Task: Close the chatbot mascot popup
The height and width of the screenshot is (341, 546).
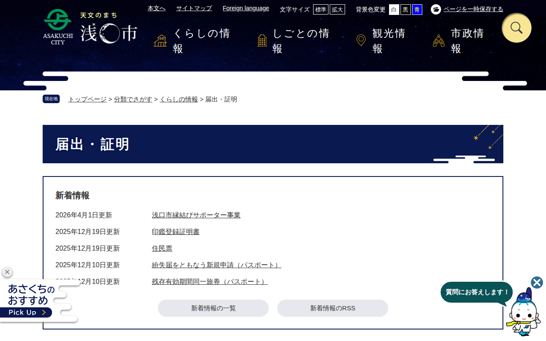Action: click(537, 283)
